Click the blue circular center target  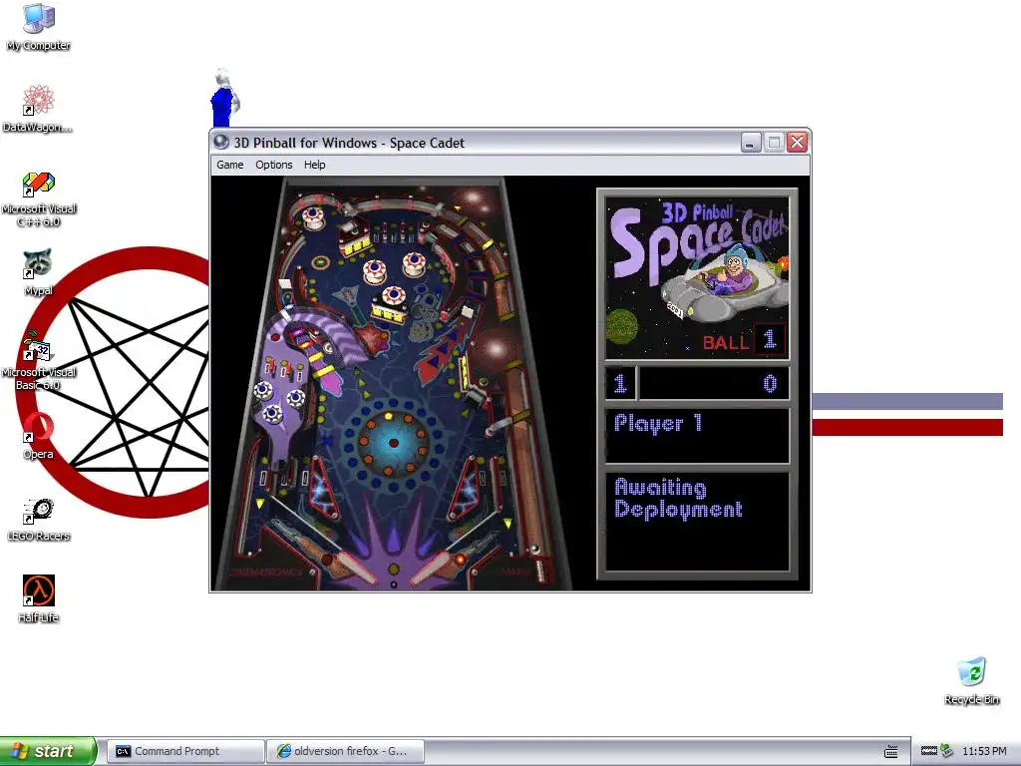pyautogui.click(x=393, y=443)
